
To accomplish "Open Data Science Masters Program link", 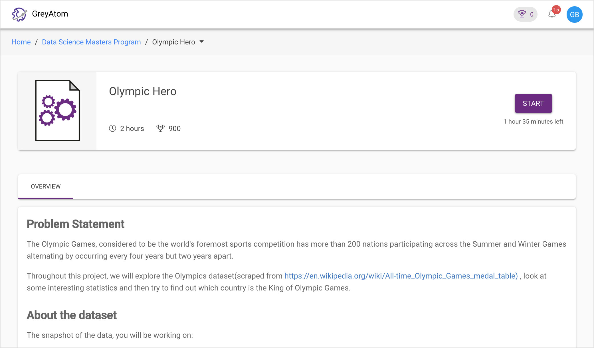I will coord(91,42).
